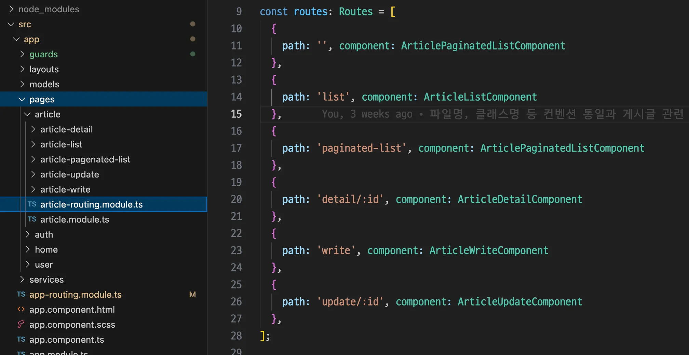Select the node_modules folder name
The width and height of the screenshot is (689, 355).
point(49,9)
